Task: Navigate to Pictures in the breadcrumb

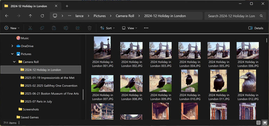Action: [x=99, y=16]
